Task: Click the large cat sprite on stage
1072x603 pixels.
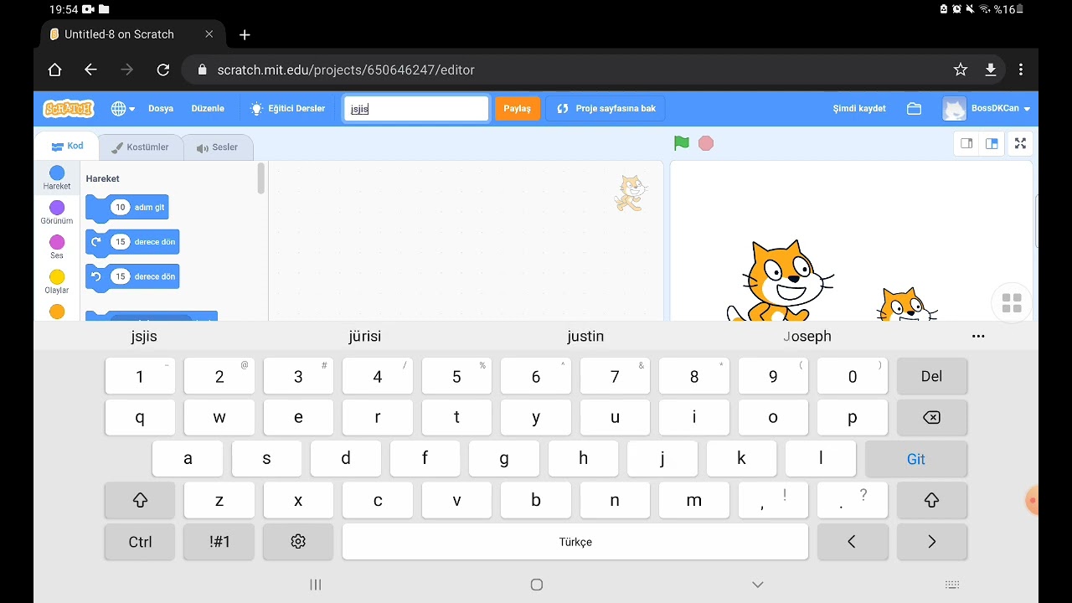Action: 780,281
